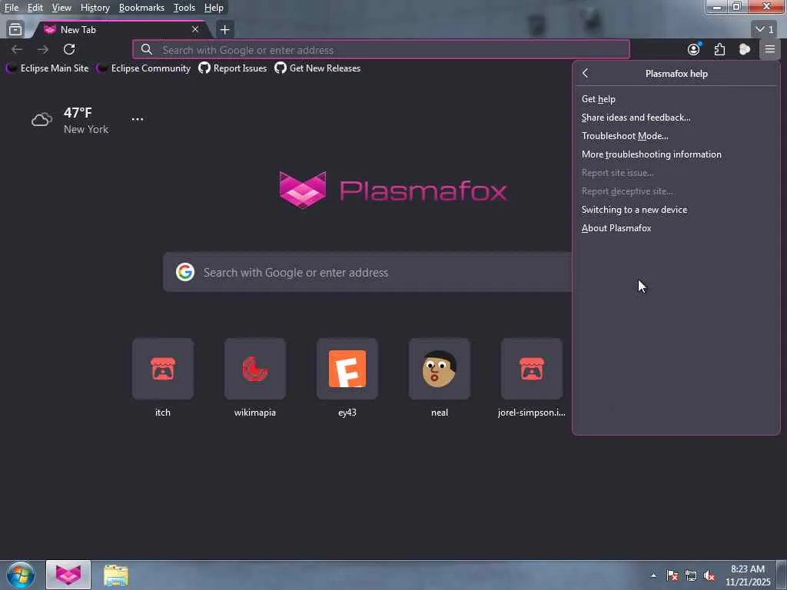
Task: Open the File menu
Action: (11, 8)
